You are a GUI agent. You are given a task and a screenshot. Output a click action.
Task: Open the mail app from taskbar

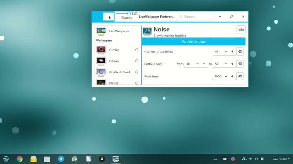(x=33, y=159)
